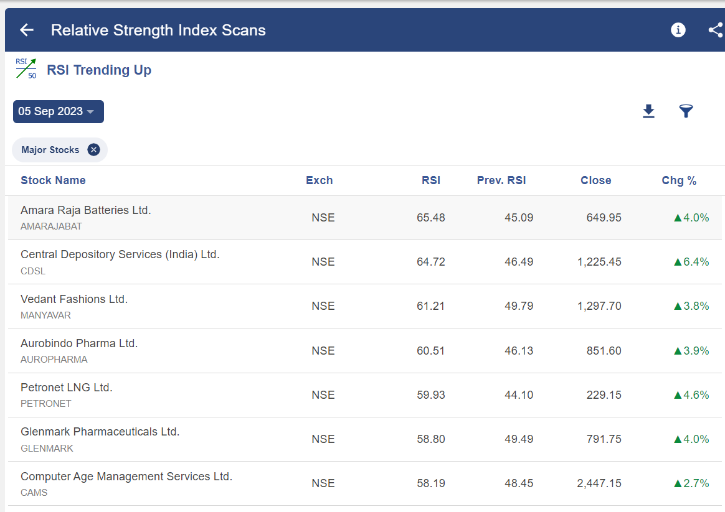The height and width of the screenshot is (512, 725).
Task: Click previous RSI value 45.09
Action: click(519, 218)
